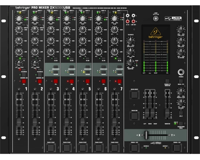Screen dimensions: 200x160
Task: Toggle the red PFL button on channel 4
Action: point(72,81)
